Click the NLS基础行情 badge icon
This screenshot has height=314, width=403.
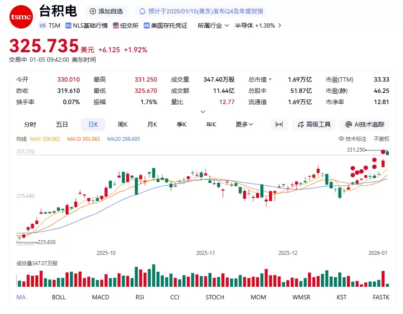pos(68,26)
